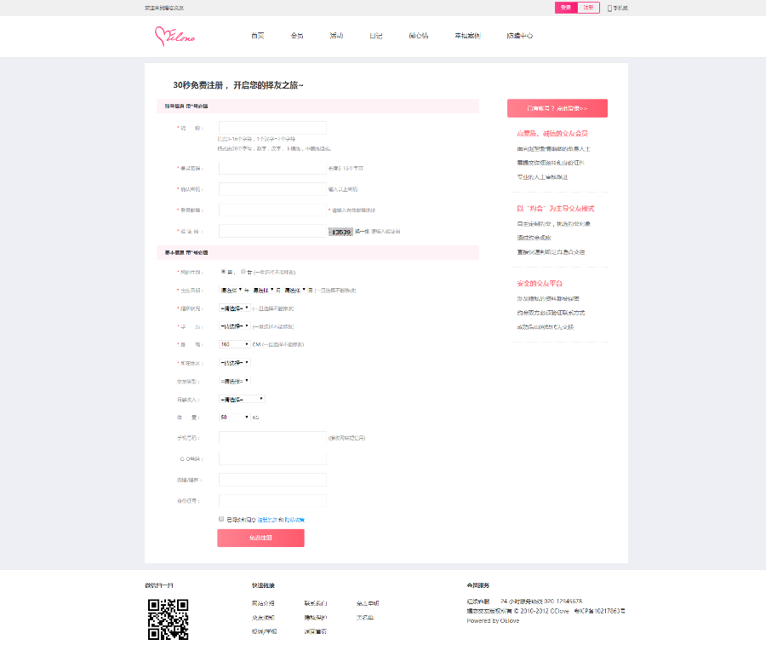Open the monthly income dropdown
This screenshot has width=766, height=651.
pyautogui.click(x=242, y=399)
